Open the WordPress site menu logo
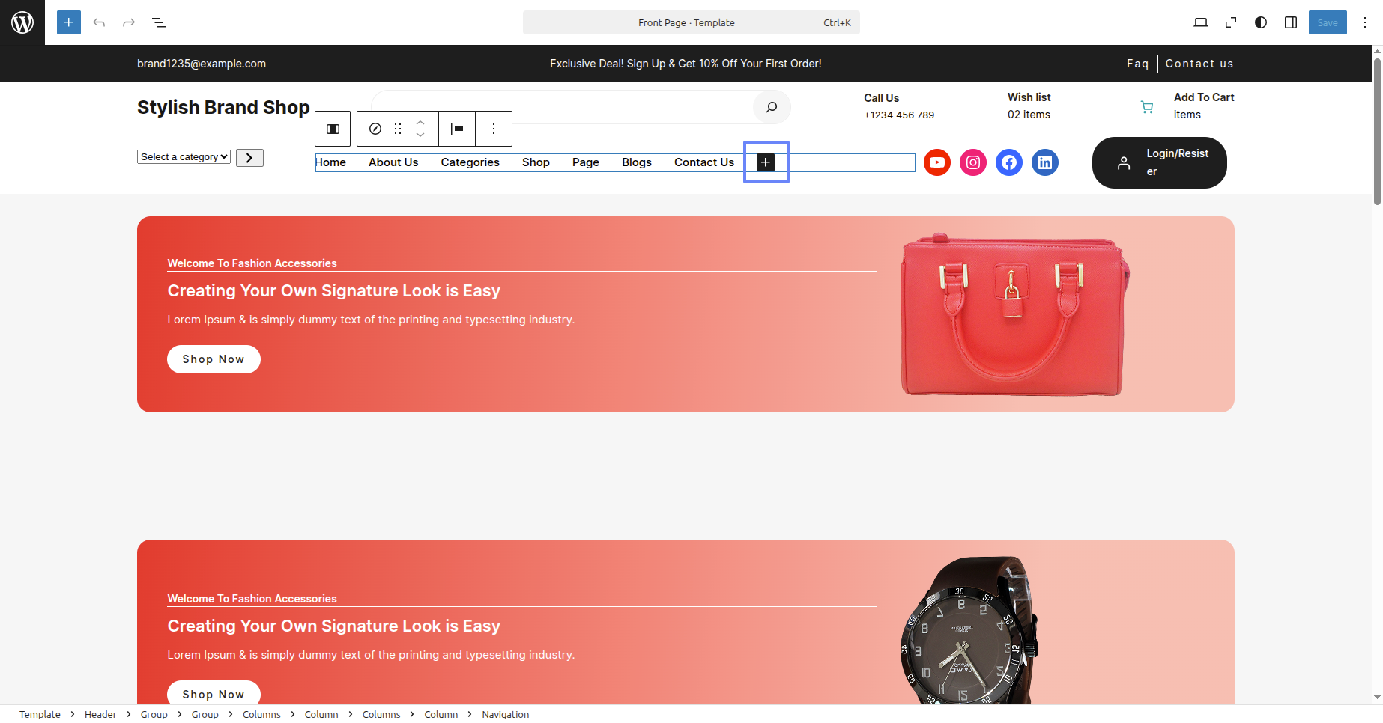 pyautogui.click(x=22, y=22)
